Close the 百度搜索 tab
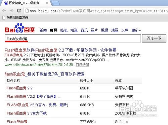The image size is (168, 125). point(47,3)
